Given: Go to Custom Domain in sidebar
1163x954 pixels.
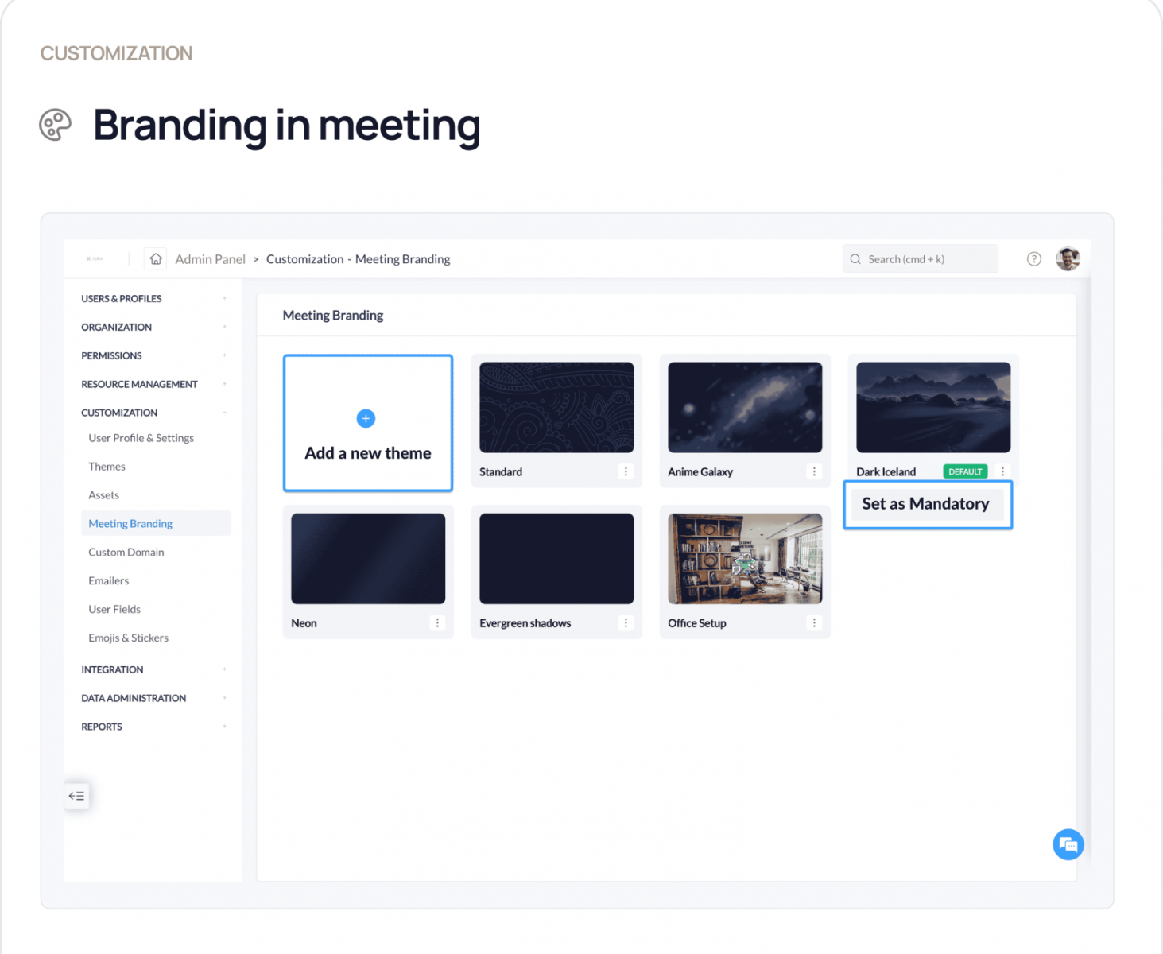Looking at the screenshot, I should point(126,553).
